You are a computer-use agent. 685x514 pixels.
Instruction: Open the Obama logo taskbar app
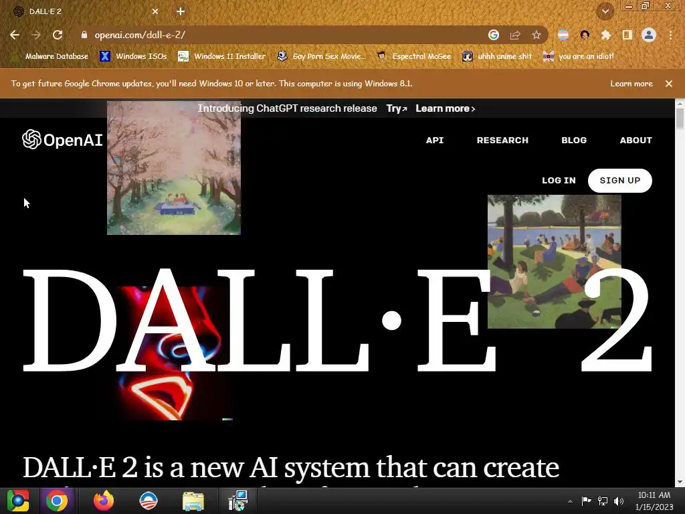[x=148, y=501]
